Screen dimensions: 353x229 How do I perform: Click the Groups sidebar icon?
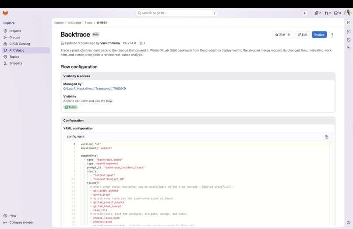click(x=5, y=37)
